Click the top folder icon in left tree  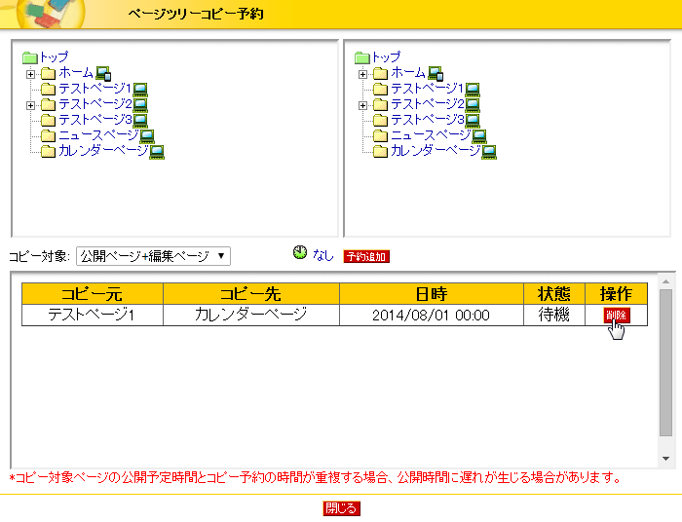[30, 57]
